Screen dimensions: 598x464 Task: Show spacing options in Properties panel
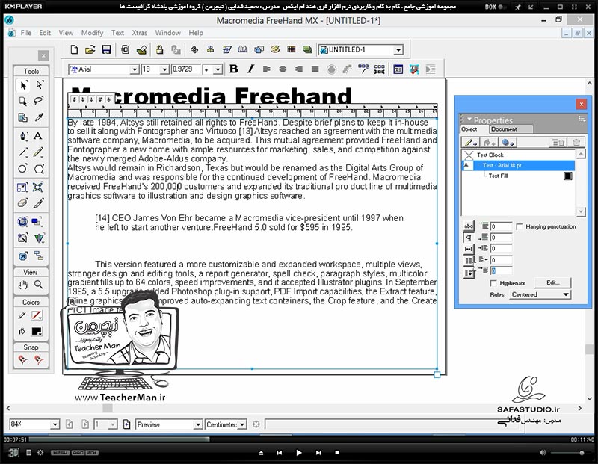click(x=469, y=249)
